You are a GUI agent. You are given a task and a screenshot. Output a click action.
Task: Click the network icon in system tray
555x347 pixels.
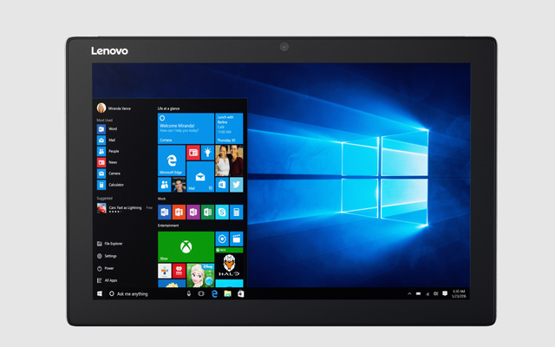428,294
